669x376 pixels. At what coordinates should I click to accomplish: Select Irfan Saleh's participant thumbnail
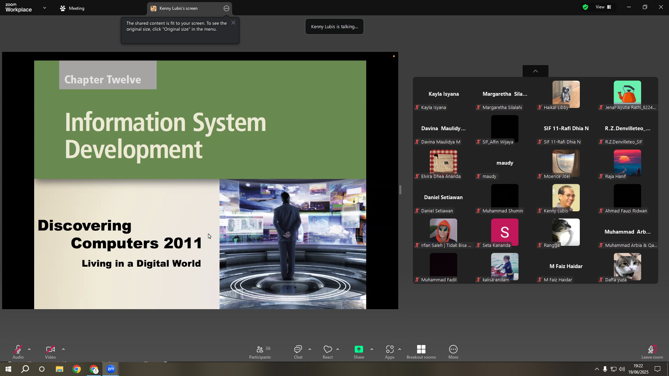443,232
